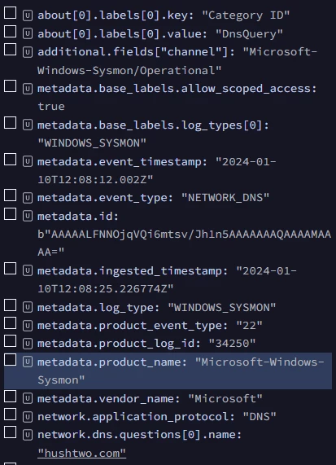Select the highlighted metadata.product_name row
The width and height of the screenshot is (336, 465).
pyautogui.click(x=168, y=371)
